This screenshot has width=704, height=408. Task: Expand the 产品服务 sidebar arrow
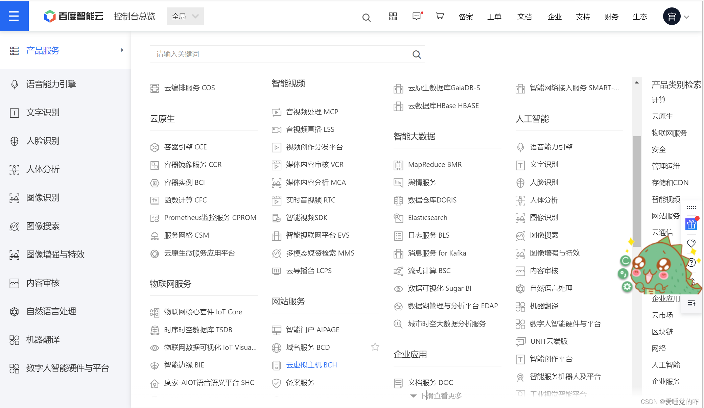122,50
